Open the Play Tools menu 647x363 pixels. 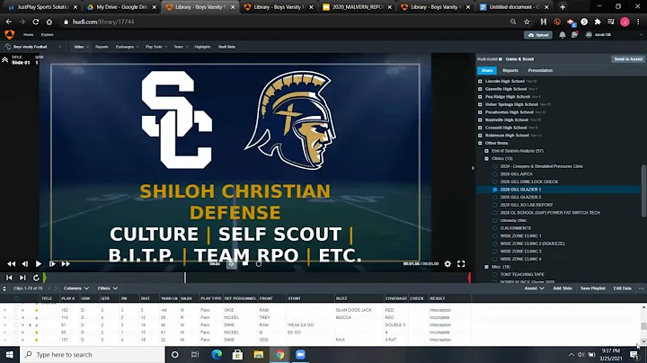tap(156, 47)
